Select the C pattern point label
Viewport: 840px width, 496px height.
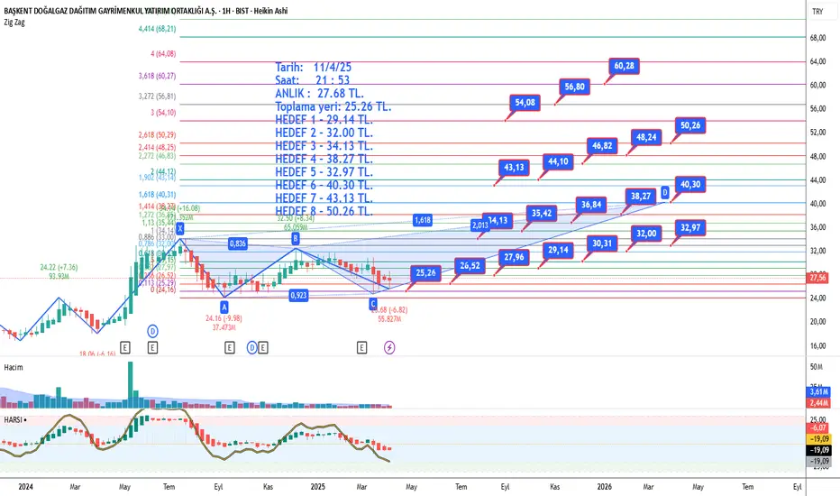tap(373, 304)
